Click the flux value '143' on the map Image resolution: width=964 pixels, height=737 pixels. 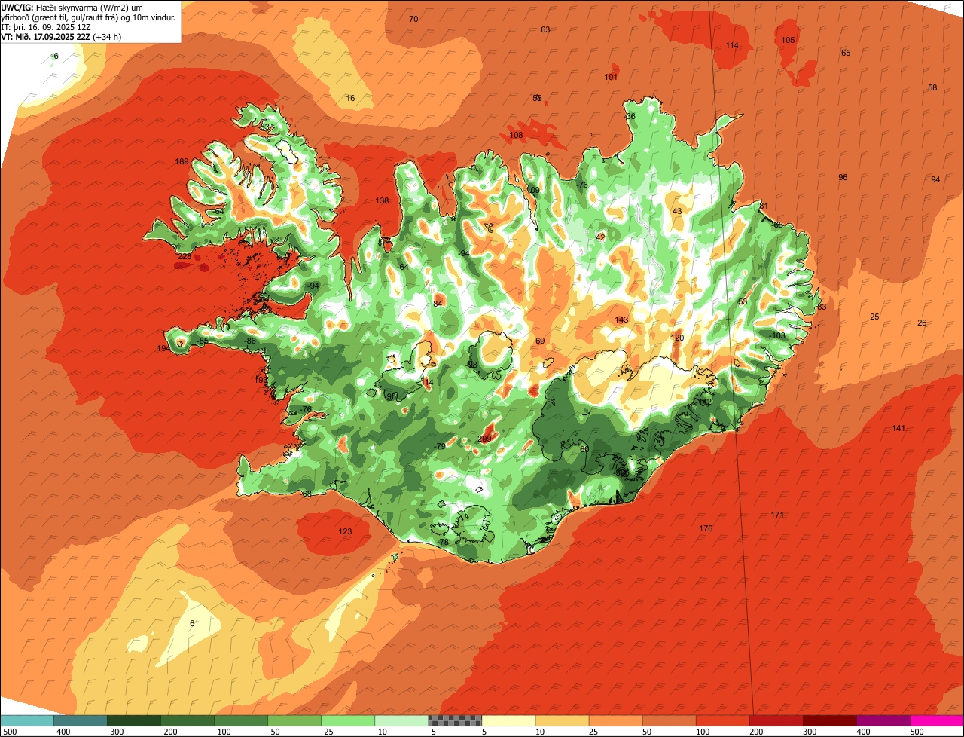click(x=621, y=320)
